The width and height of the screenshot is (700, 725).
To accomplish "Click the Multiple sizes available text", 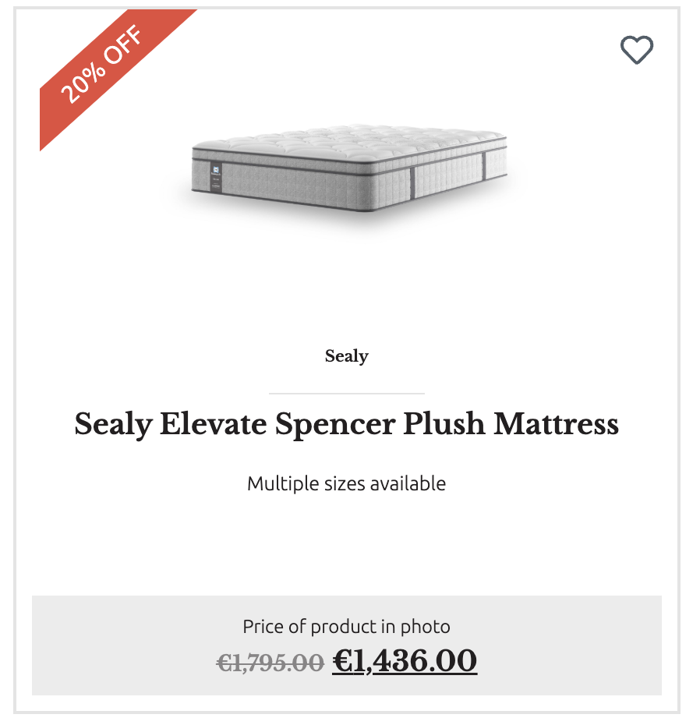I will [347, 483].
